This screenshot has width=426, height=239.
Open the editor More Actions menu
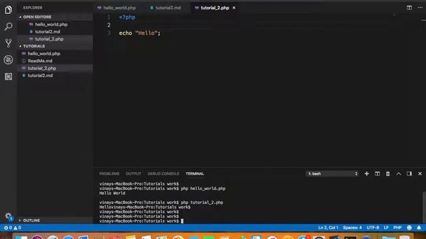pos(420,7)
